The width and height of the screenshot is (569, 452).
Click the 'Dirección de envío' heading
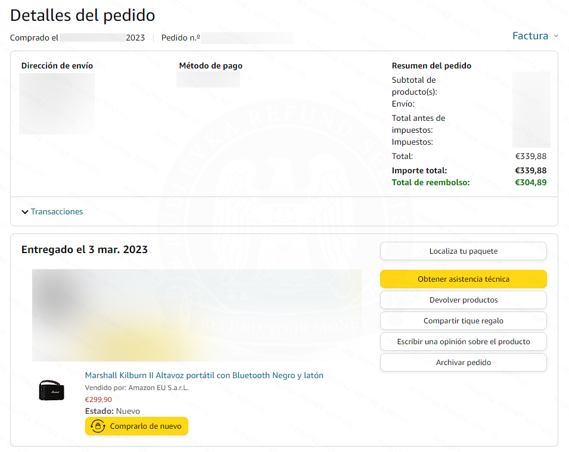coord(57,66)
